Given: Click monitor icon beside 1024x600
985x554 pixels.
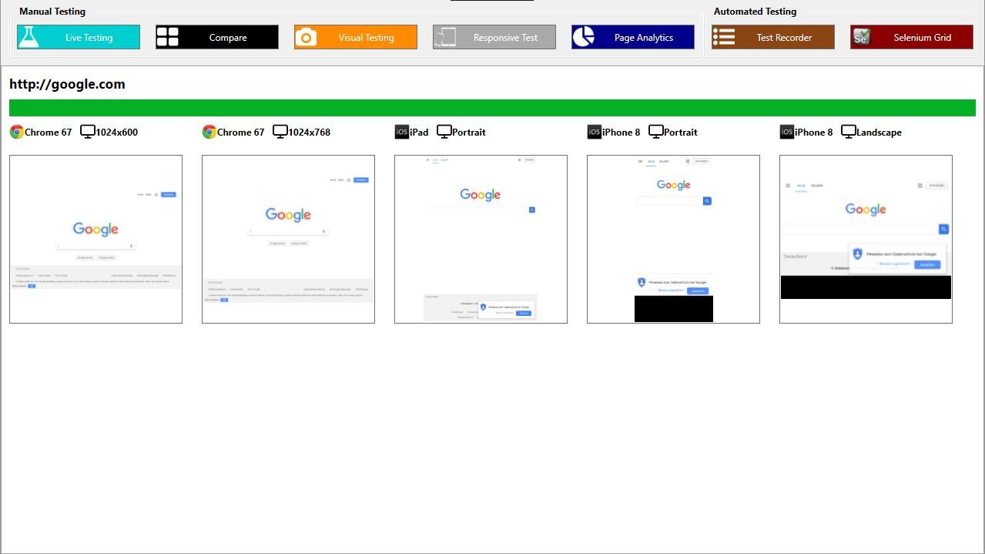Looking at the screenshot, I should pyautogui.click(x=88, y=132).
